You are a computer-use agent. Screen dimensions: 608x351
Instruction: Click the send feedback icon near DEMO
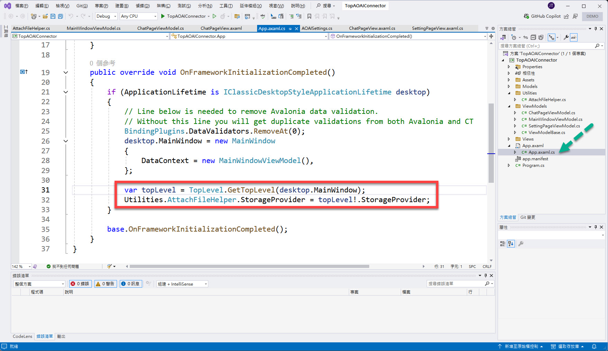(575, 16)
